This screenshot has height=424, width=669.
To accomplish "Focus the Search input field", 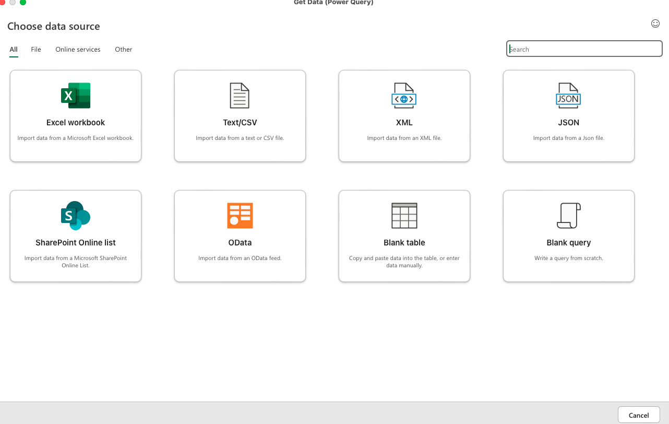I will [584, 49].
